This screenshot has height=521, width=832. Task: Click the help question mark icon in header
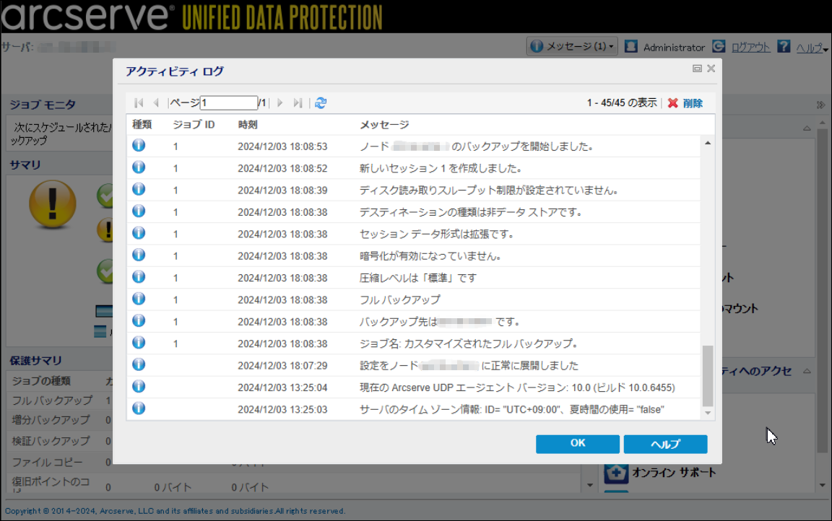784,47
